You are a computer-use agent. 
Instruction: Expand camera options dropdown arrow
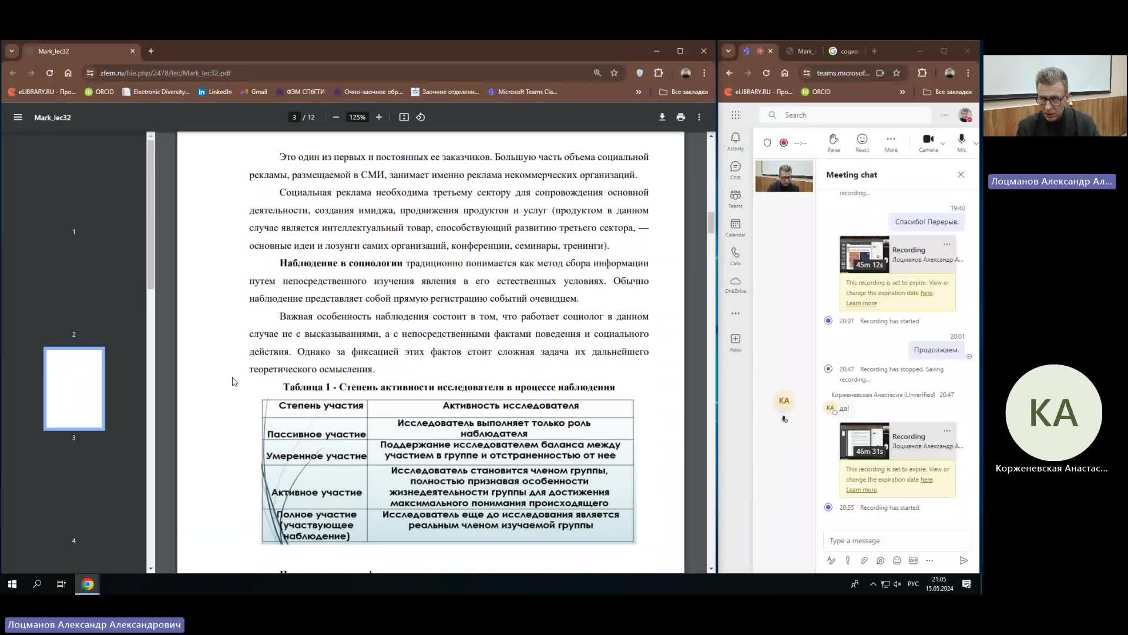pos(943,143)
